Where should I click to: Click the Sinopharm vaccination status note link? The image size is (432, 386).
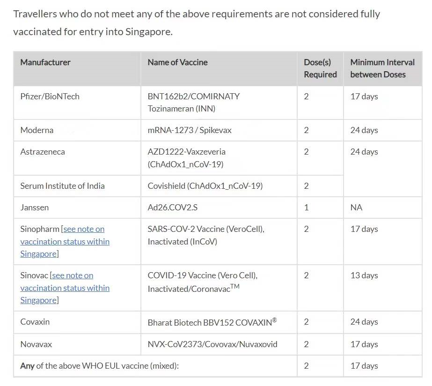65,241
